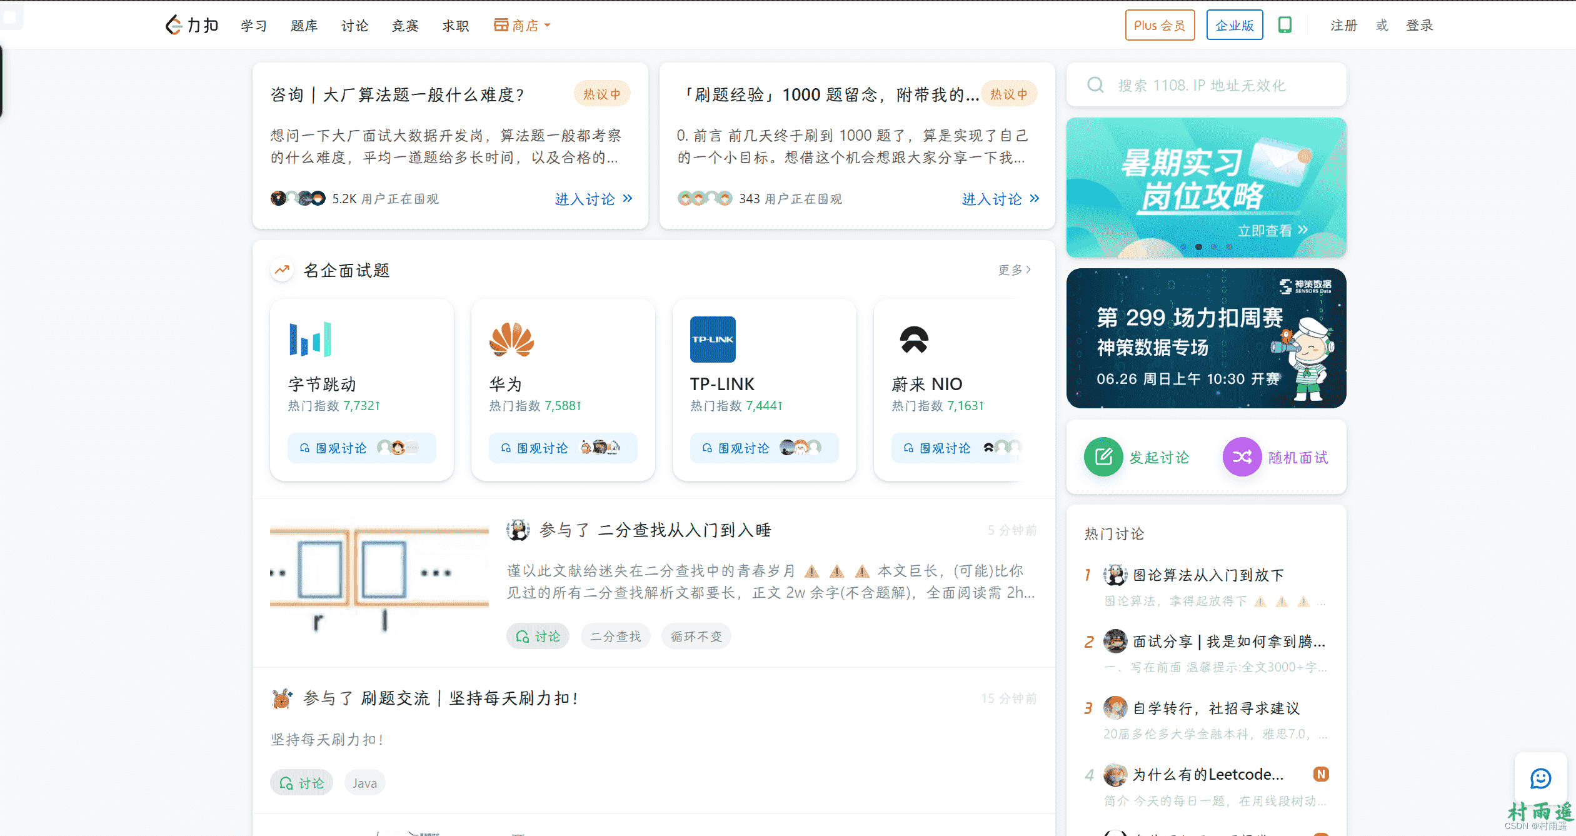The image size is (1576, 836).
Task: Click the purple 随机面试 shuffle icon
Action: pos(1242,457)
